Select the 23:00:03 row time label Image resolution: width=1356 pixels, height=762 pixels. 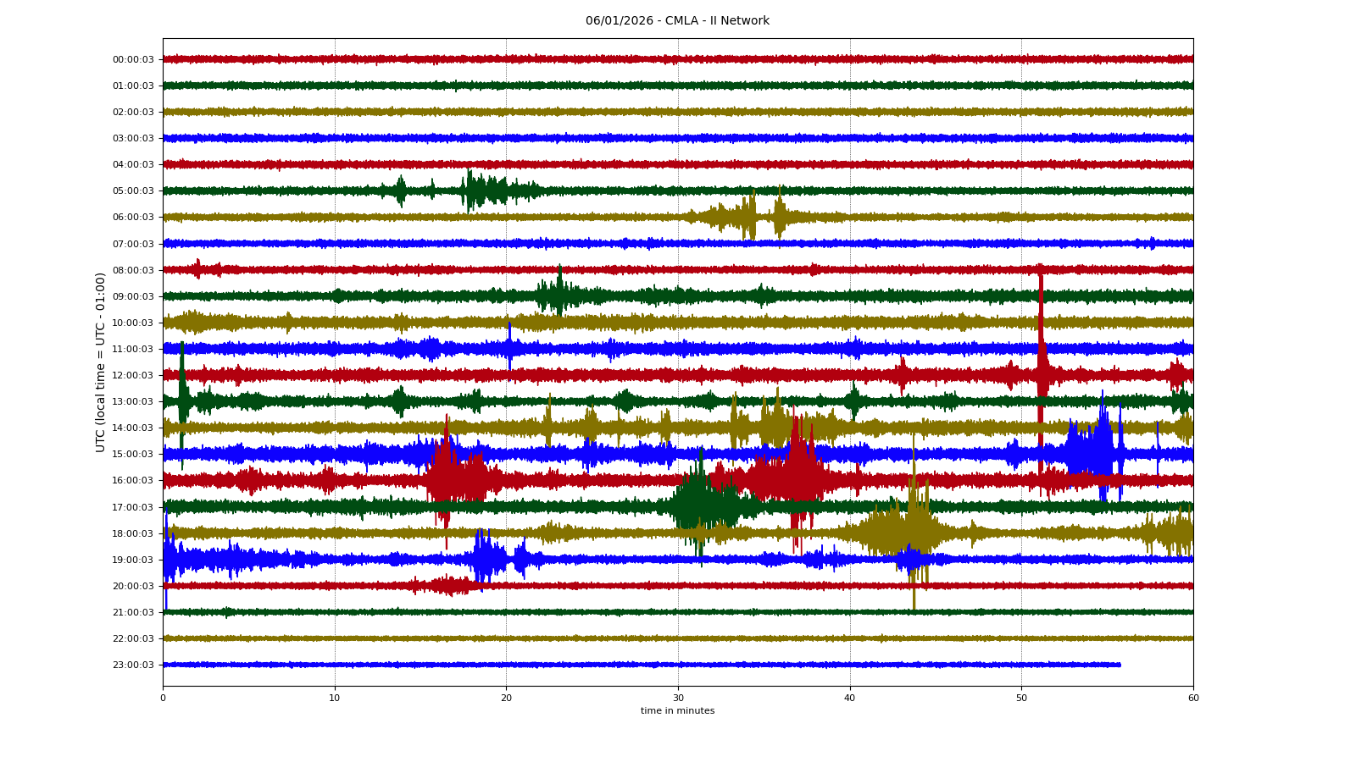tap(133, 665)
